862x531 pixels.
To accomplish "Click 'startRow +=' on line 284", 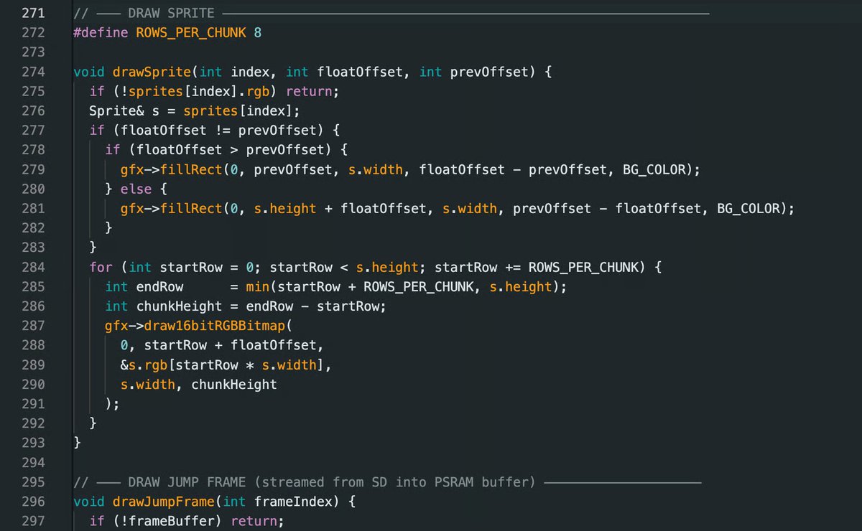I will pyautogui.click(x=478, y=267).
